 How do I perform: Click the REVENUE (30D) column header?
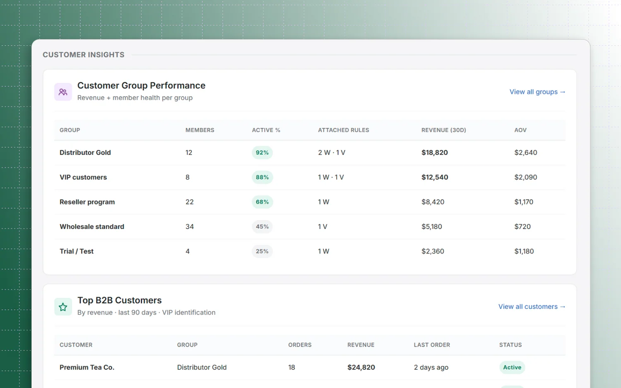tap(444, 130)
